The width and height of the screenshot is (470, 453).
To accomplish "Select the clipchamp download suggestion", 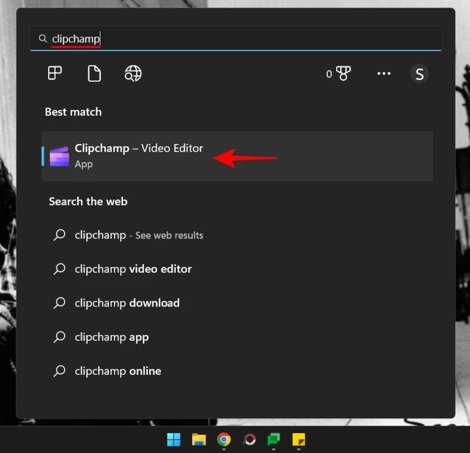I will pos(126,303).
